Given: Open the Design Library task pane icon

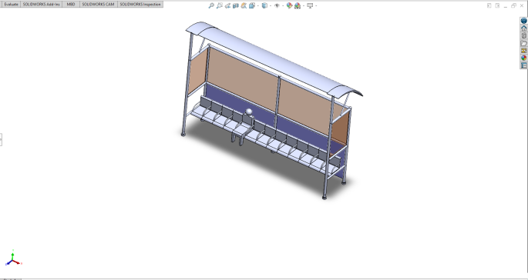Looking at the screenshot, I should (x=523, y=35).
